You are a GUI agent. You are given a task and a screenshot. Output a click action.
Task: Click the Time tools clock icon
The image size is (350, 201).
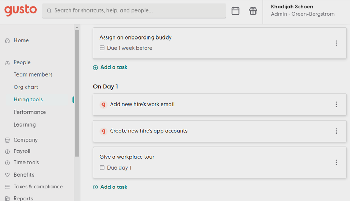[x=7, y=163]
